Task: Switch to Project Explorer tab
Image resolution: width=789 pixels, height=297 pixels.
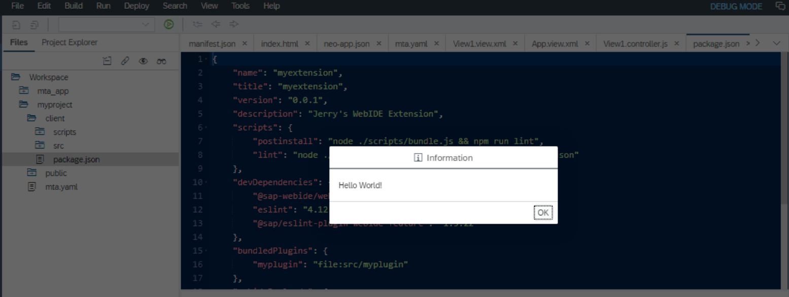Action: (x=70, y=43)
